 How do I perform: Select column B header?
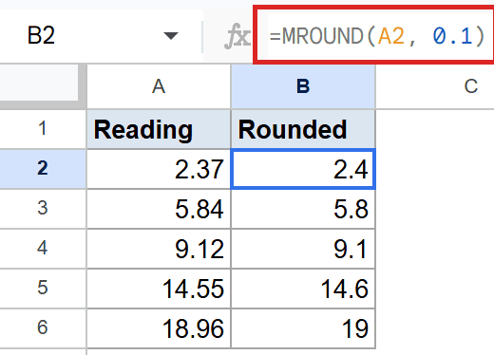(303, 86)
